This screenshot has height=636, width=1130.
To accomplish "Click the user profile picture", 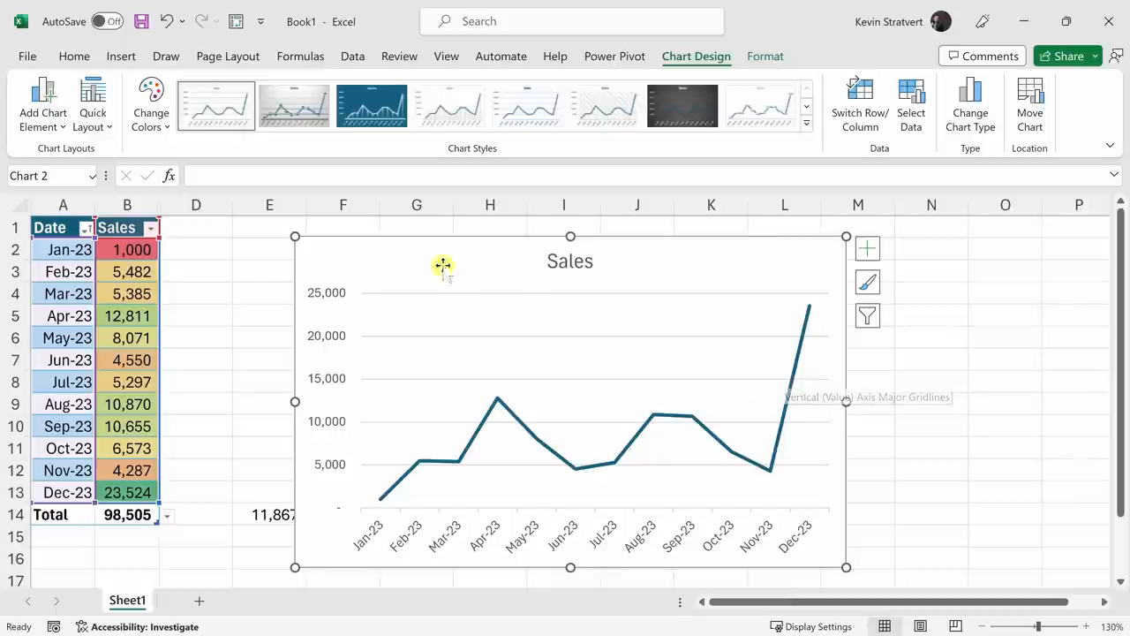I will pos(940,21).
